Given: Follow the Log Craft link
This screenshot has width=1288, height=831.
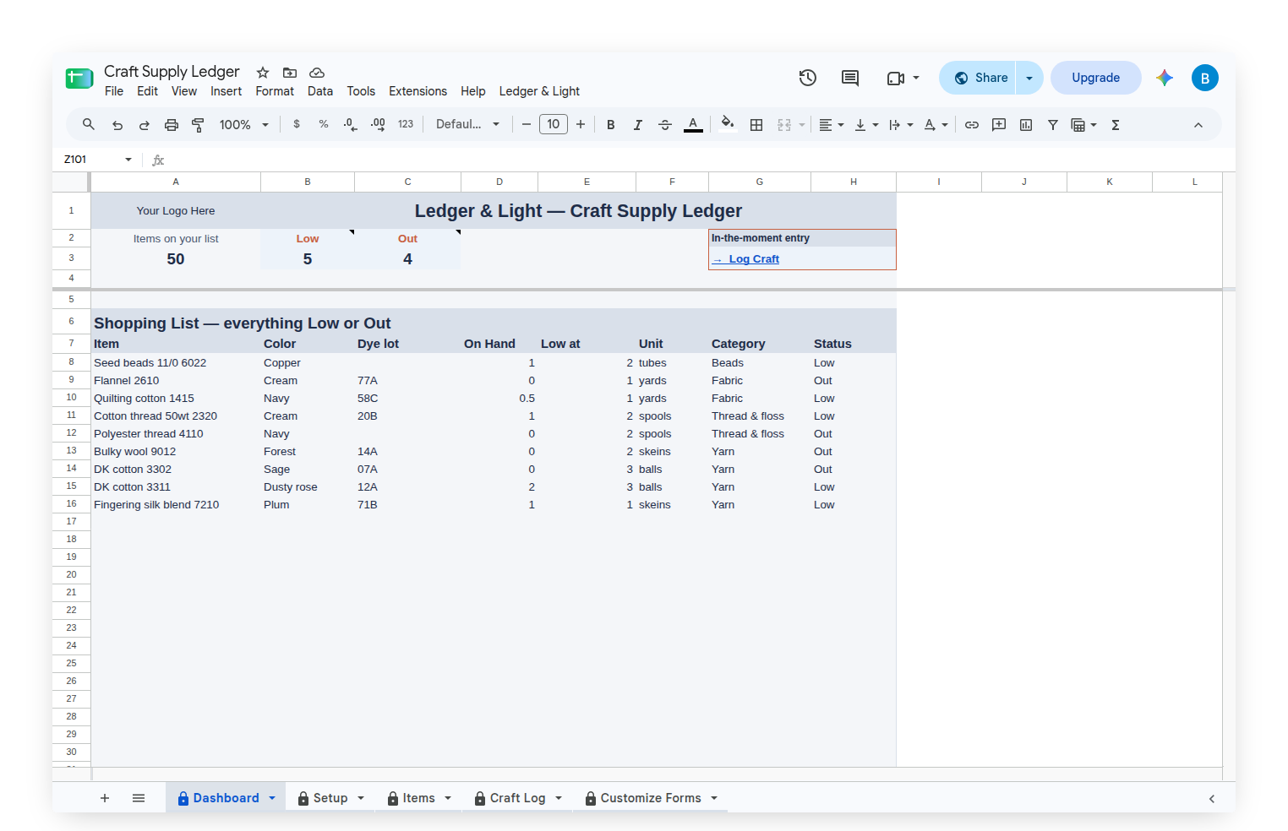Looking at the screenshot, I should coord(745,259).
